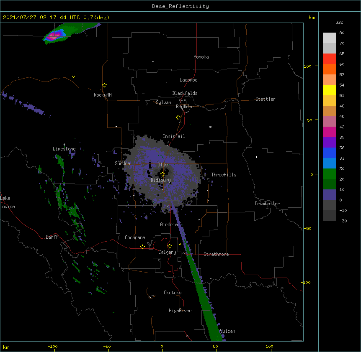Select the yellow diamond marker above the Calgary label
This screenshot has height=352, width=361.
170,246
